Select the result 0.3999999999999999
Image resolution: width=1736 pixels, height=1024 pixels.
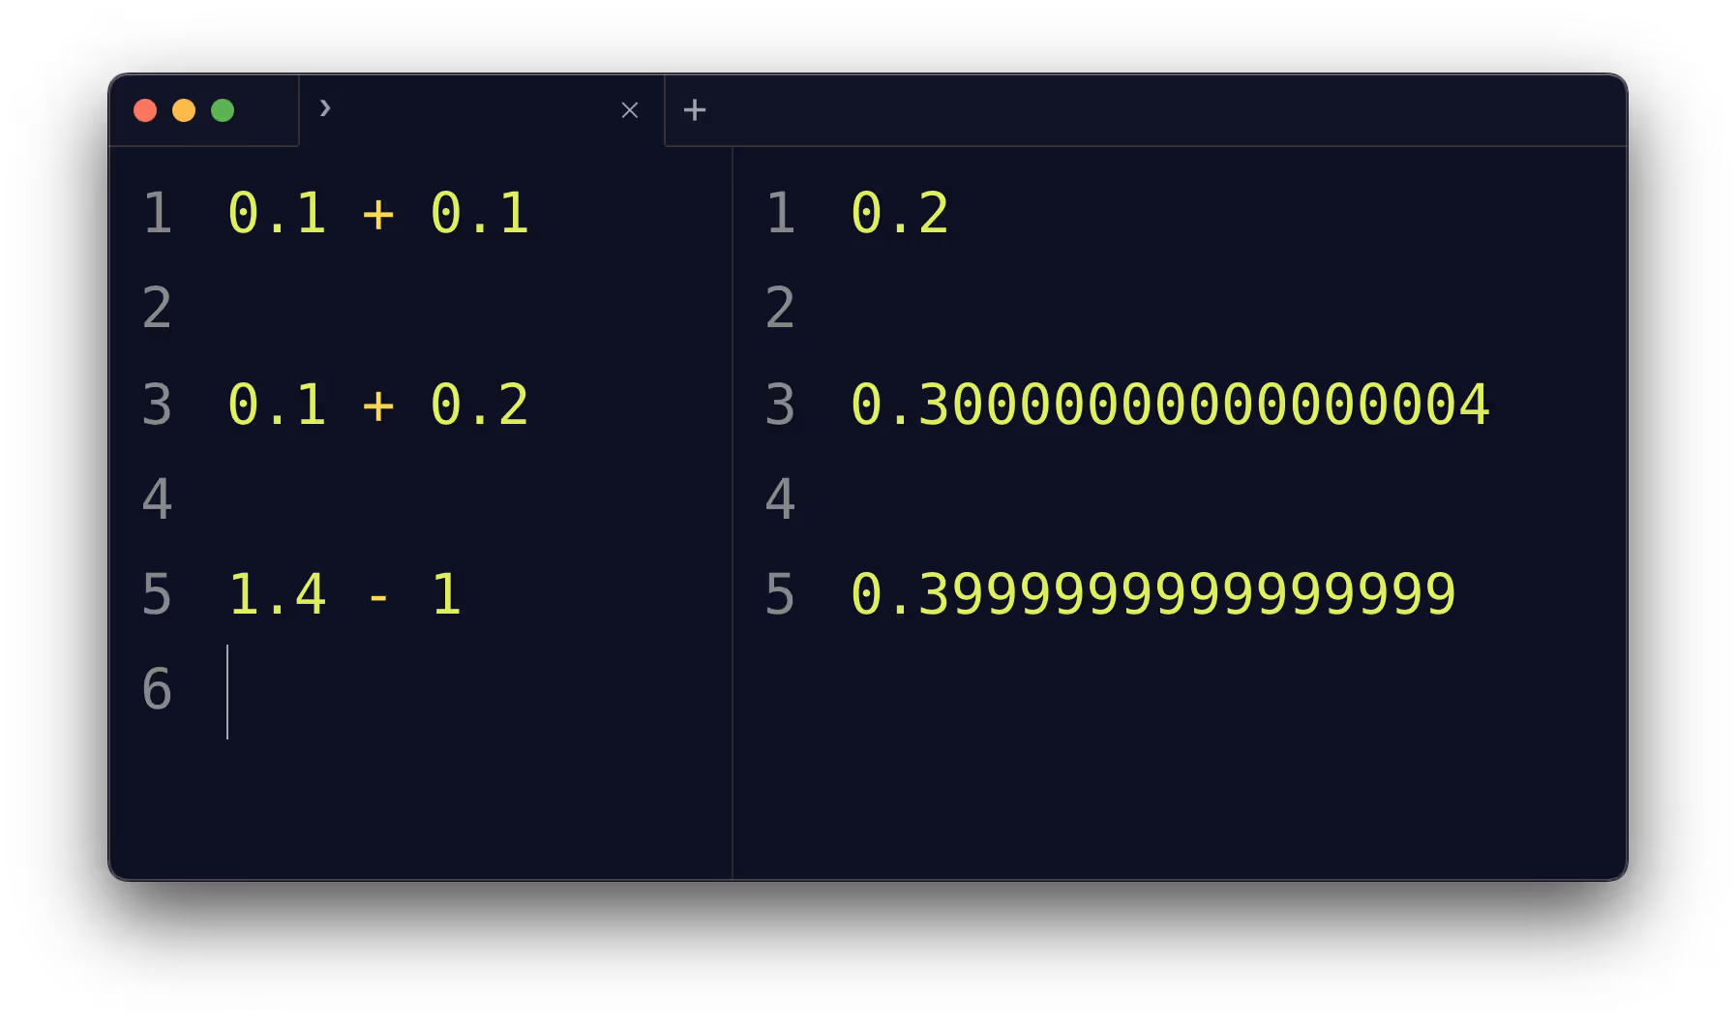point(1152,595)
